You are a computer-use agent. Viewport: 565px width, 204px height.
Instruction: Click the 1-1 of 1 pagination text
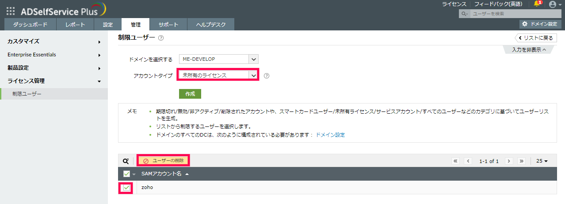(x=489, y=161)
